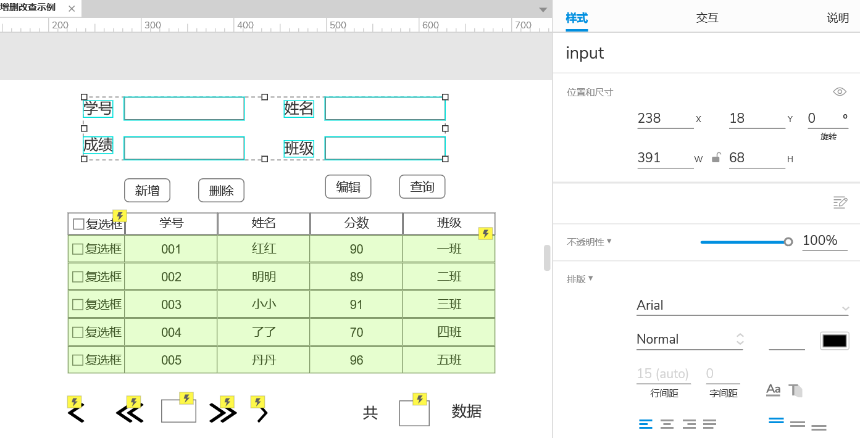Switch to the 样式 tab

pos(577,18)
